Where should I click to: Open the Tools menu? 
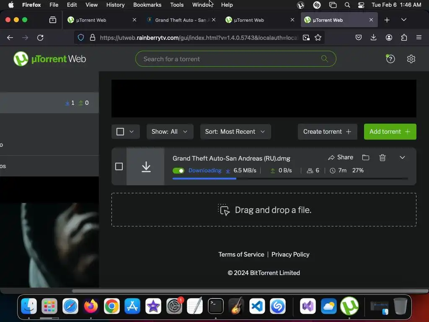pyautogui.click(x=177, y=5)
